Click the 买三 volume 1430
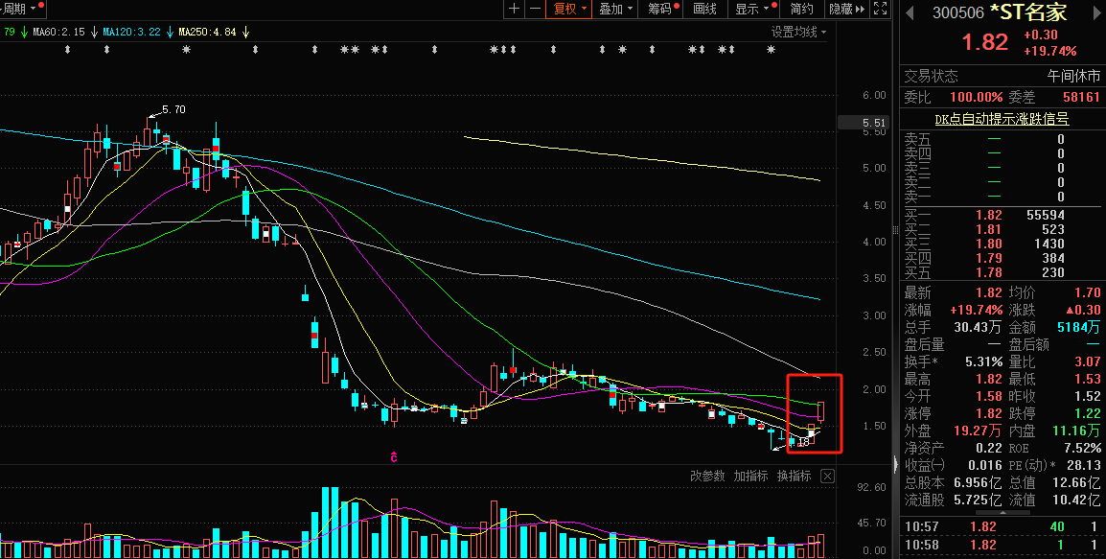Screen dimensions: 1106x559 click(1050, 244)
